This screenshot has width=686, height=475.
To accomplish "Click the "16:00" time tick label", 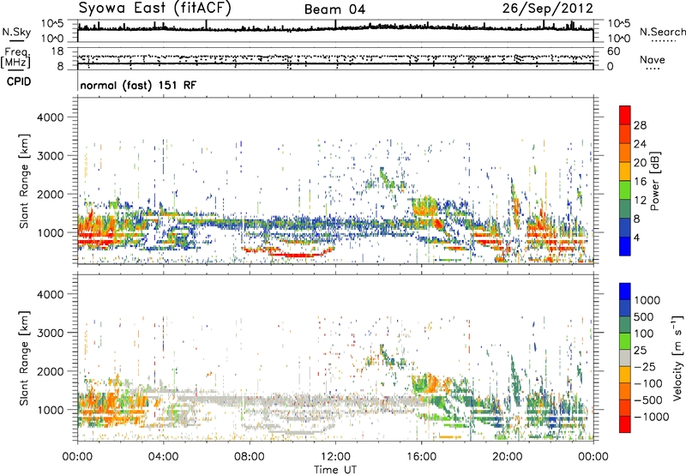I will 421,457.
